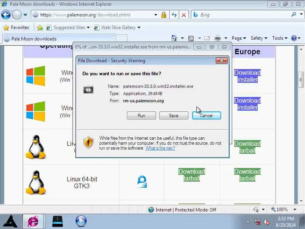The height and width of the screenshot is (229, 305).
Task: Open the What's the risk? link
Action: tap(160, 148)
